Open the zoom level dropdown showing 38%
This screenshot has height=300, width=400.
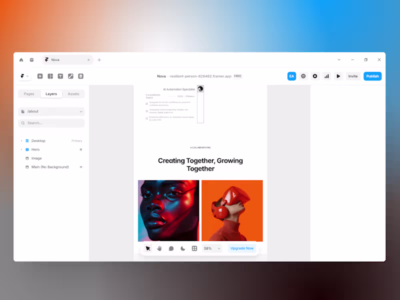point(211,248)
